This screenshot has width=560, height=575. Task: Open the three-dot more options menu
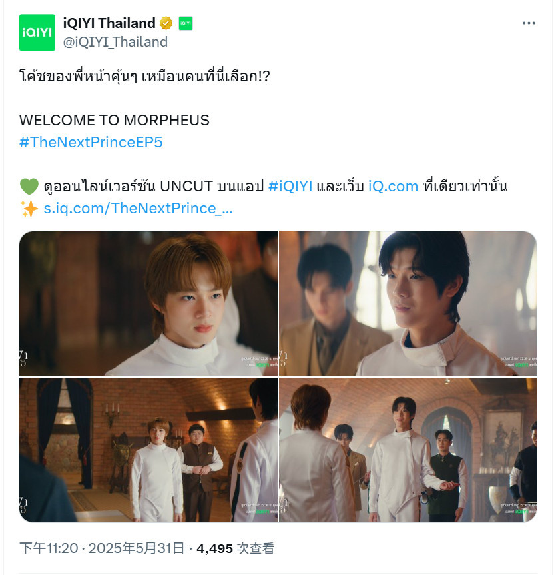[529, 23]
